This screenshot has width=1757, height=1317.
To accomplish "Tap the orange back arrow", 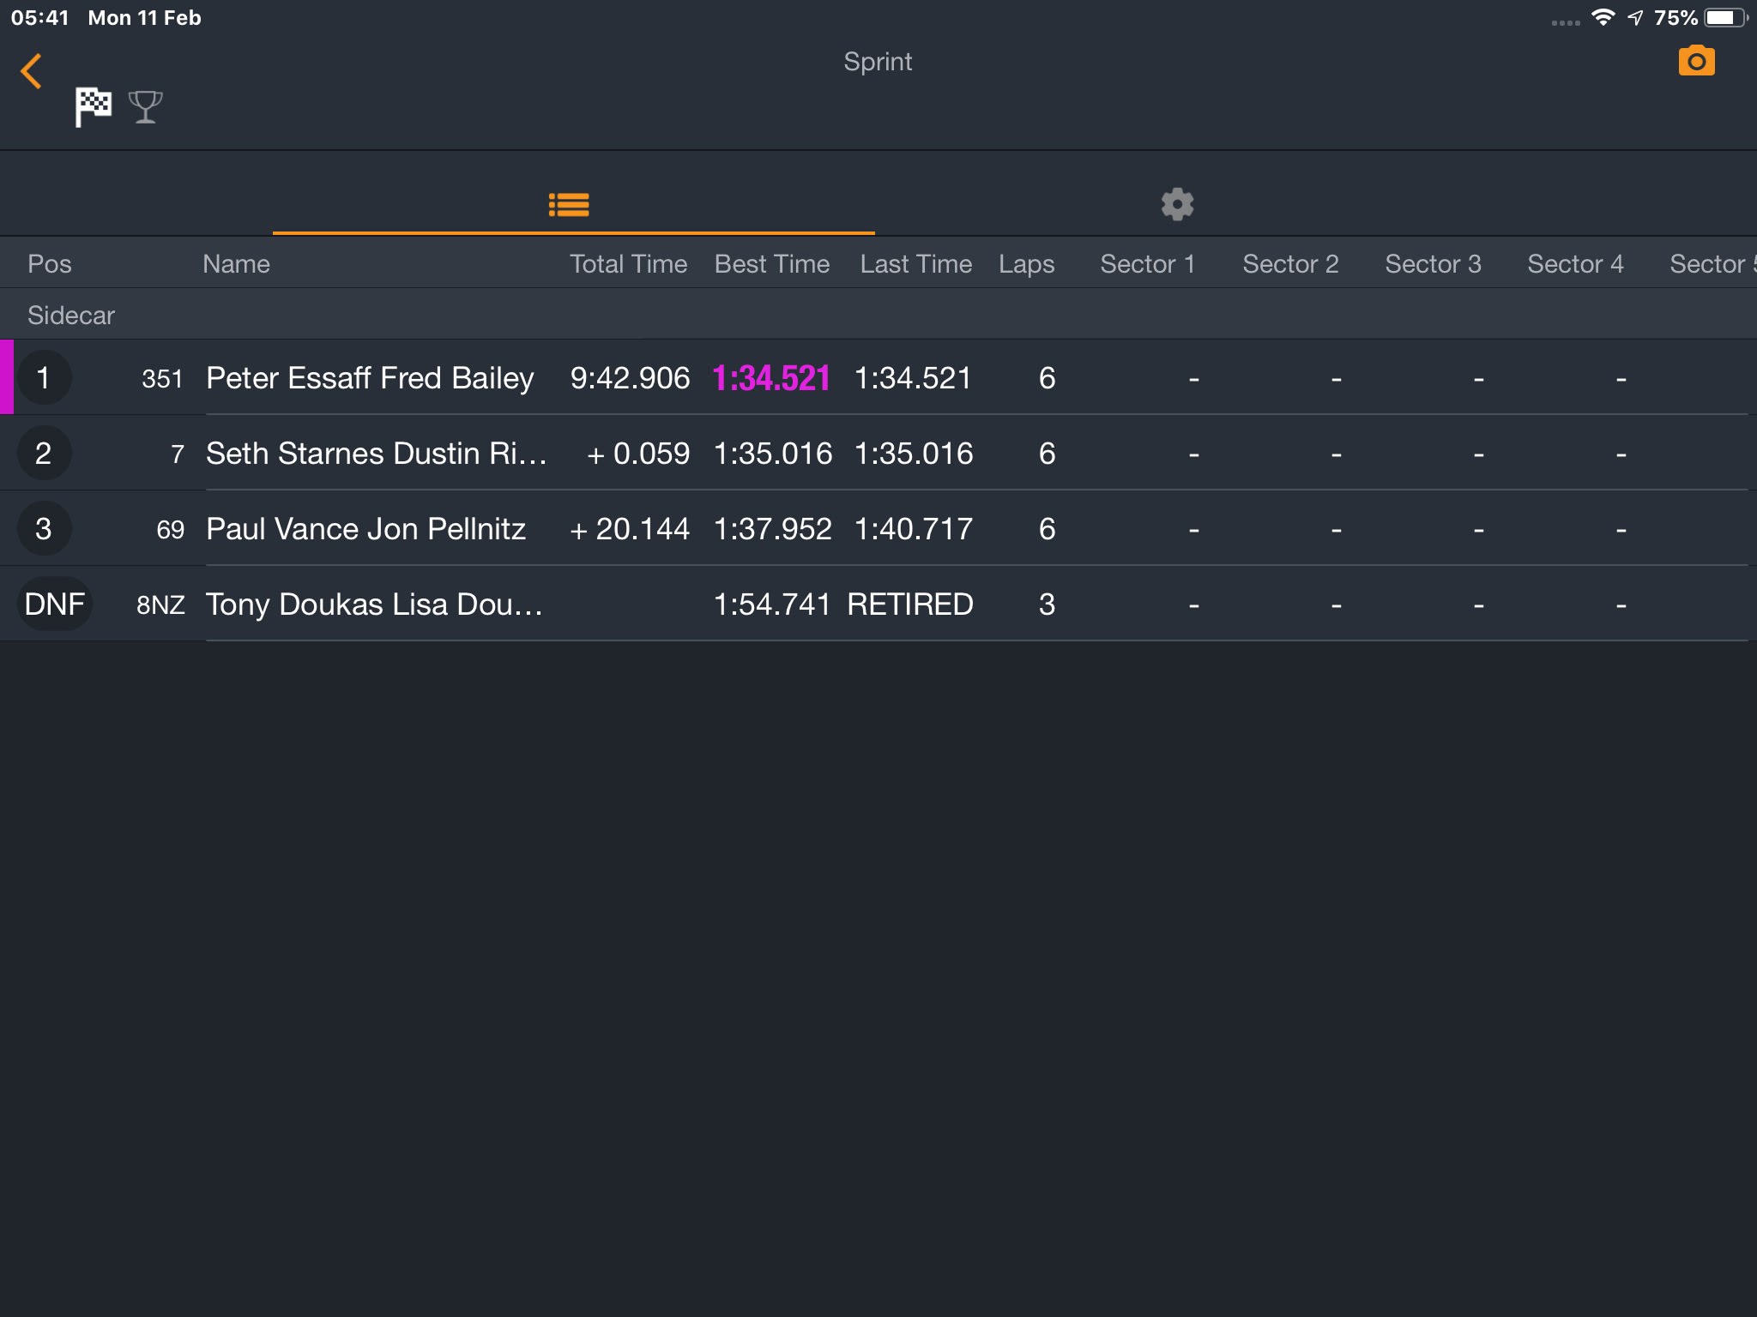I will [x=32, y=71].
